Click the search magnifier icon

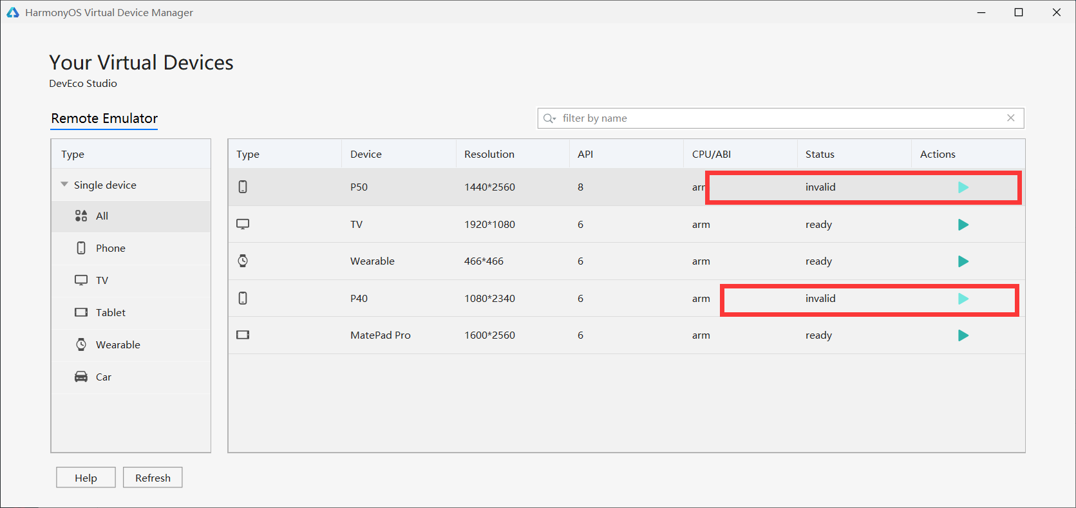click(x=549, y=118)
